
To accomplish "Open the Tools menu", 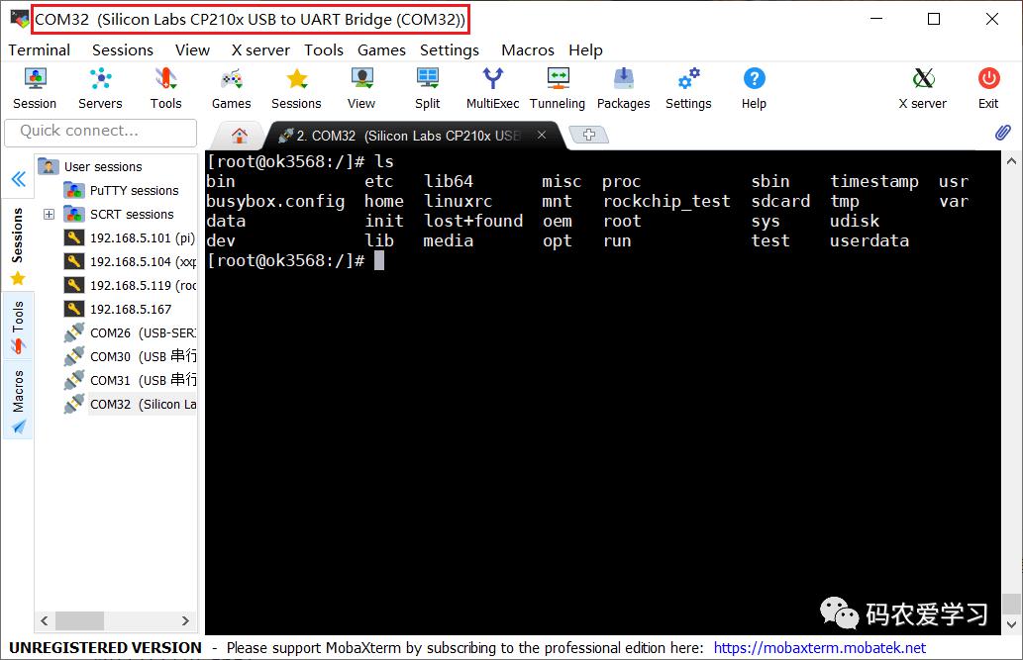I will coord(324,50).
